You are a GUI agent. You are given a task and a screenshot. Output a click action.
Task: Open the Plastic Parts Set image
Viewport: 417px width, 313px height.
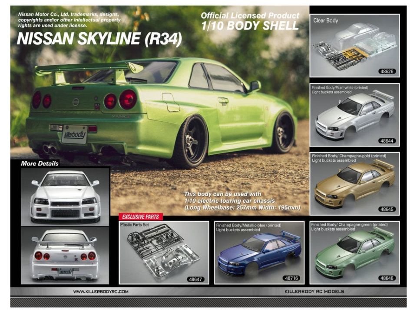point(164,253)
